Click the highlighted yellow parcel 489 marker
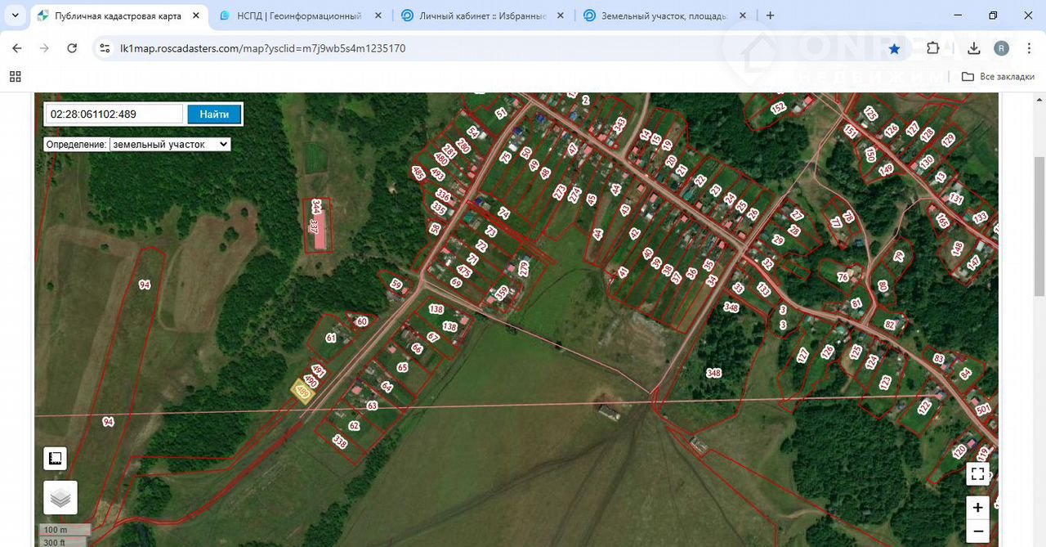The height and width of the screenshot is (547, 1046). pyautogui.click(x=303, y=392)
